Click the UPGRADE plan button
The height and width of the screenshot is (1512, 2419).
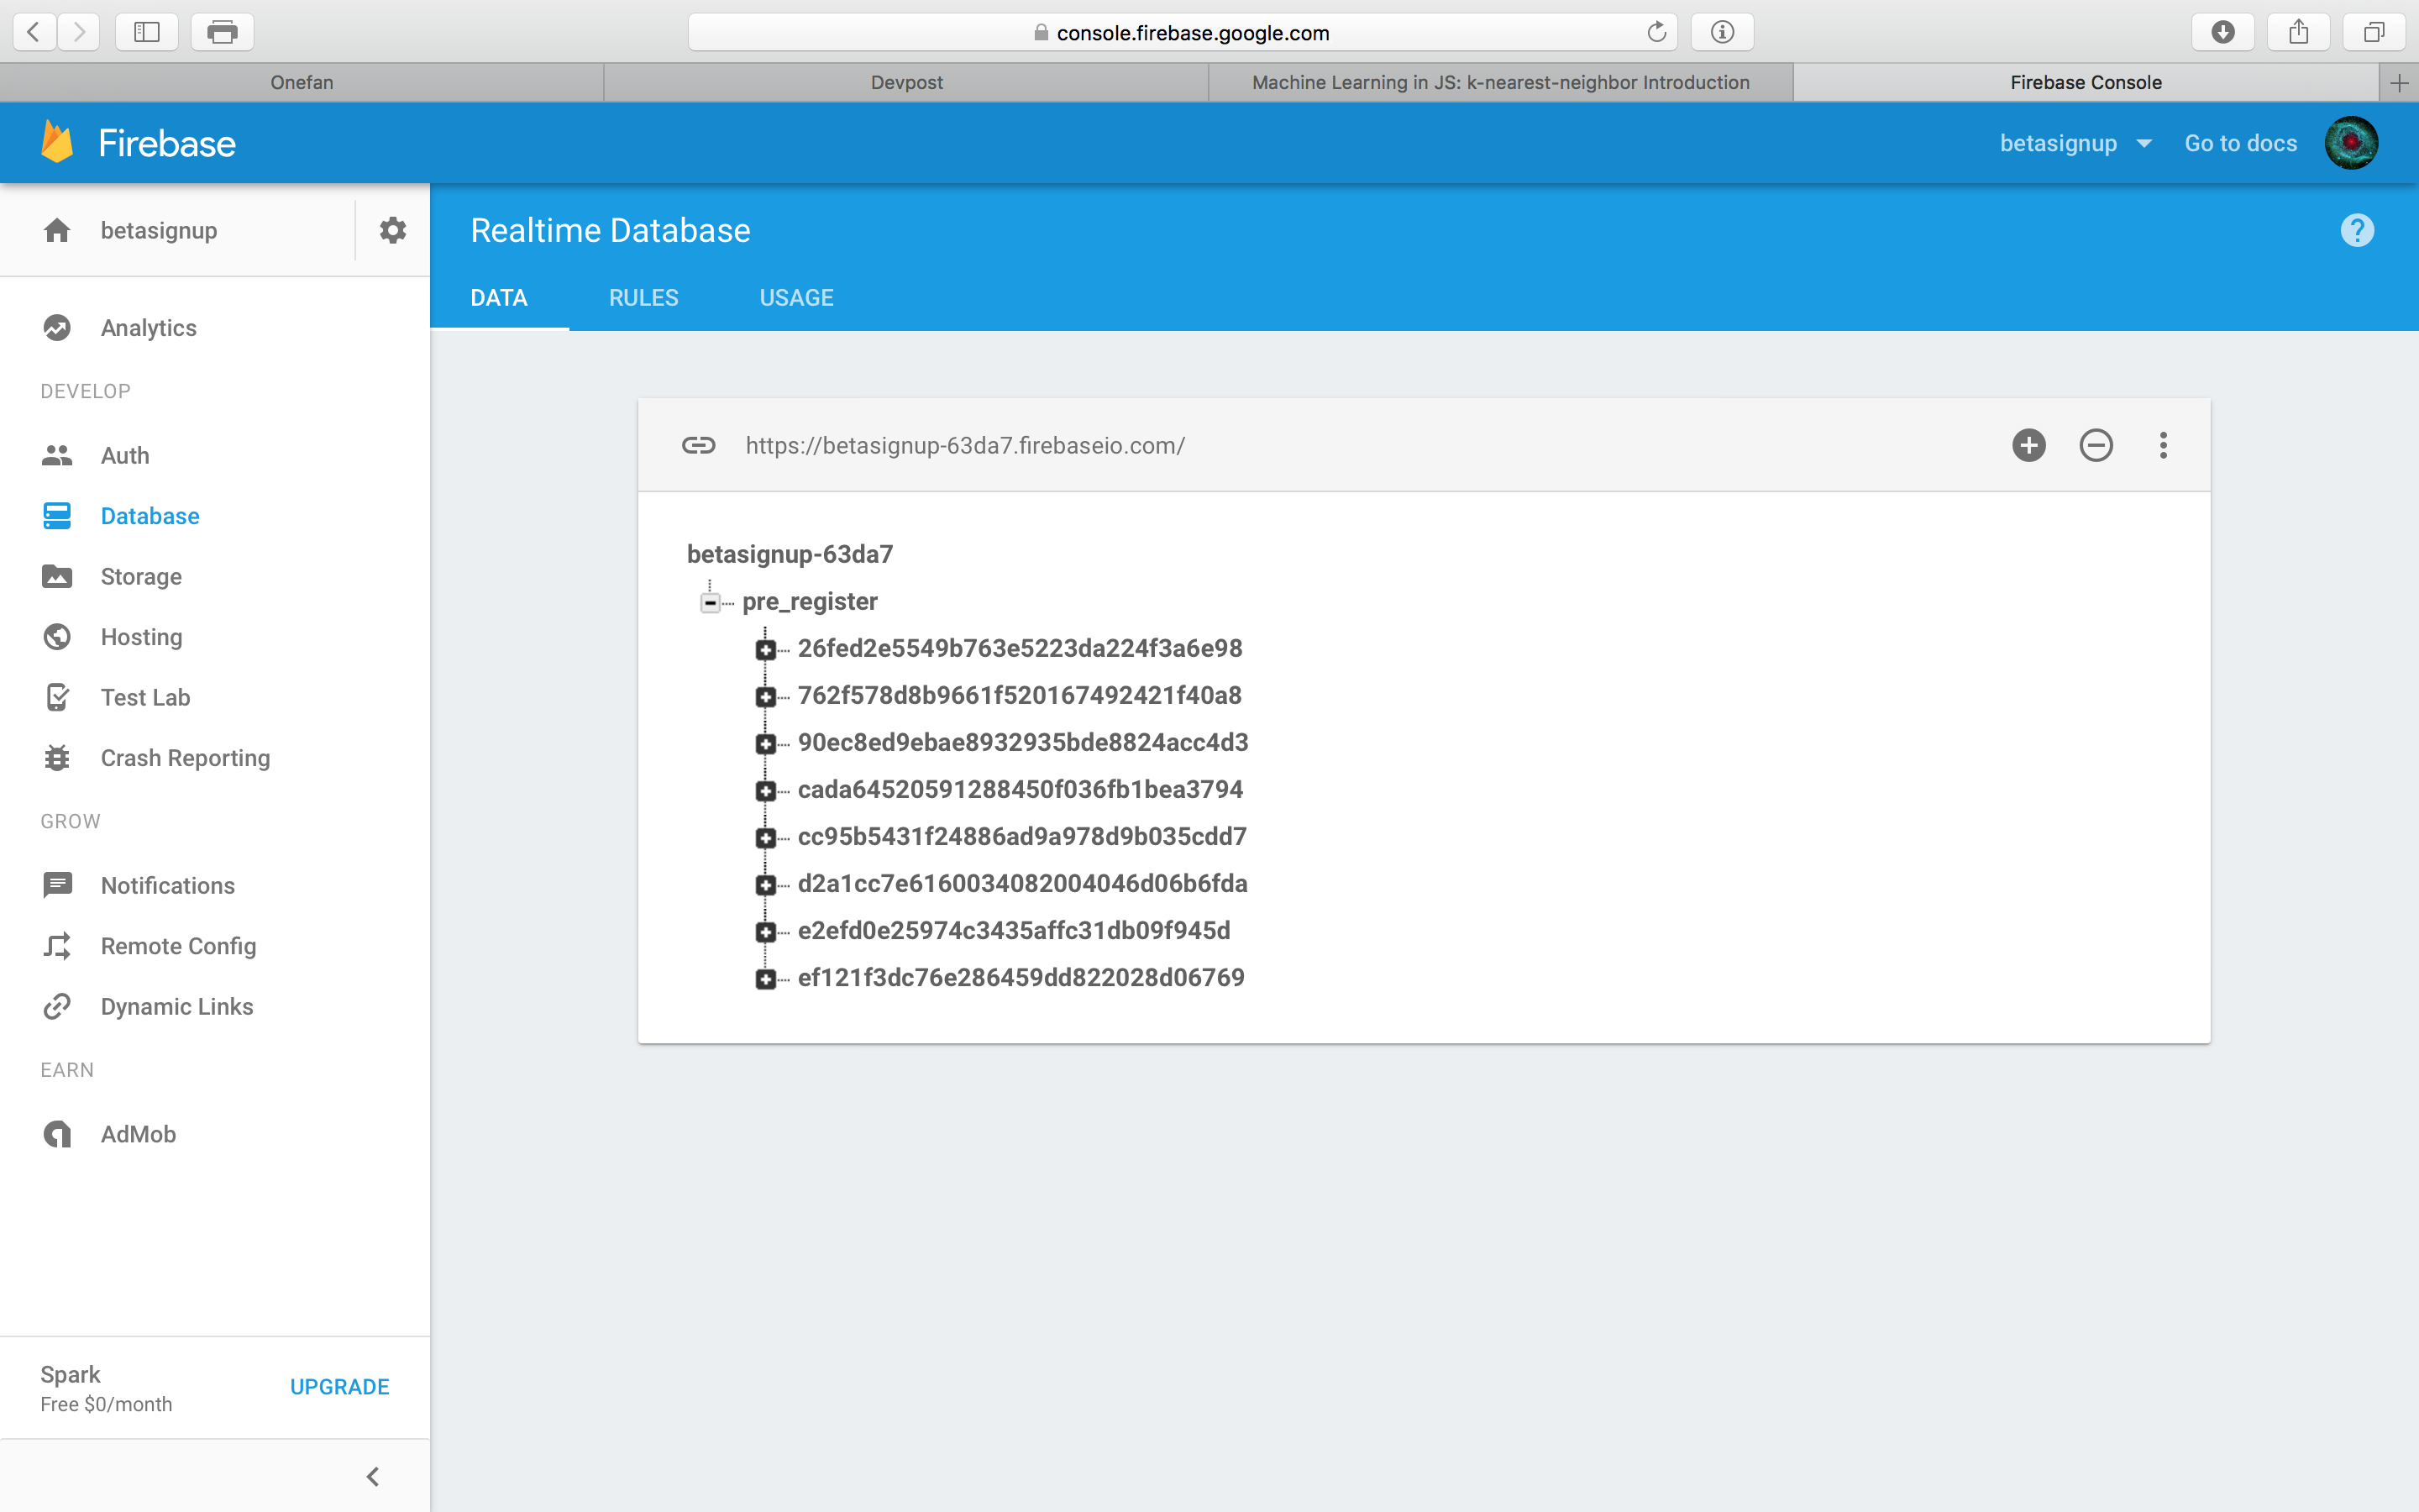(338, 1387)
